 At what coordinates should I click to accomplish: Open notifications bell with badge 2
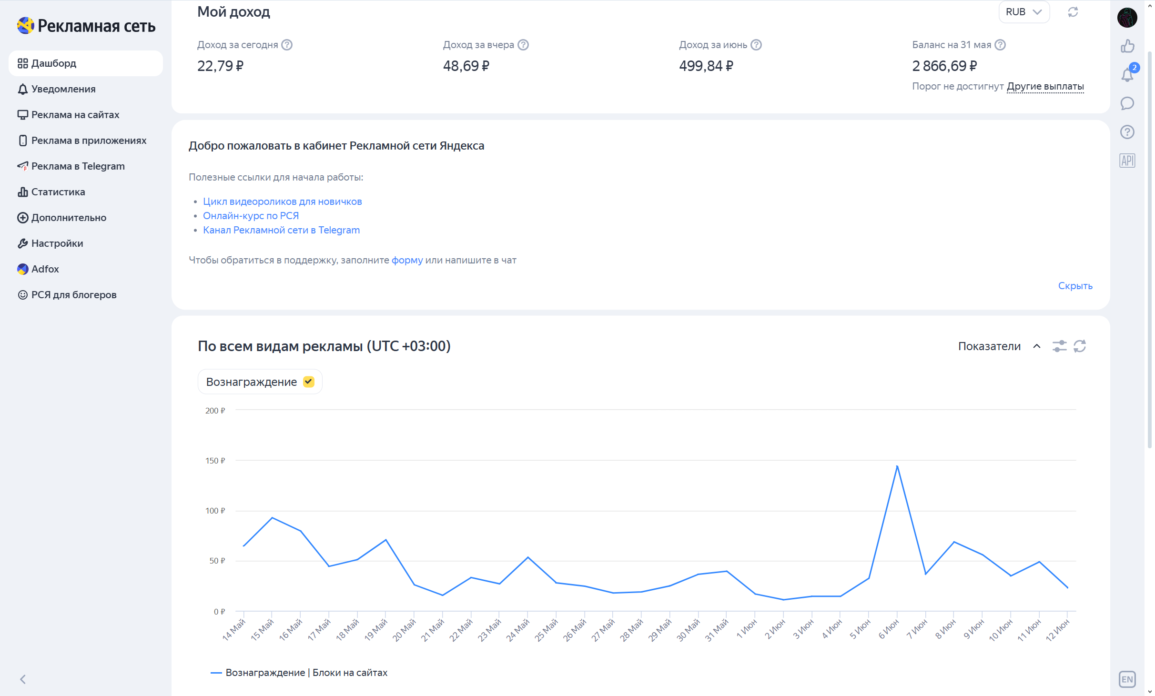pyautogui.click(x=1128, y=74)
